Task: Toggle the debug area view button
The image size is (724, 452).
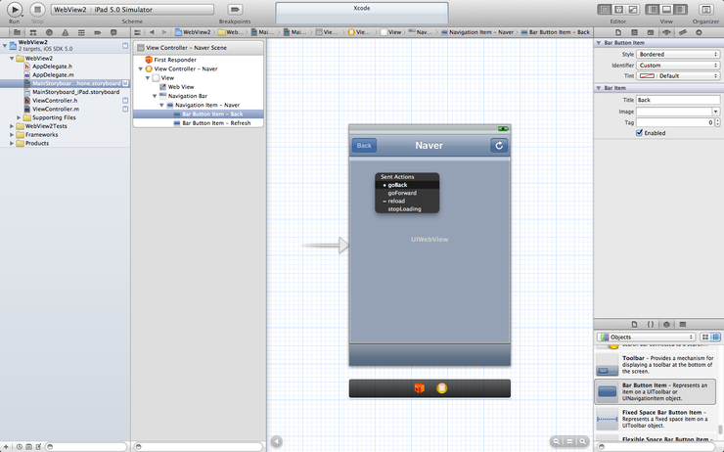Action: pos(666,9)
